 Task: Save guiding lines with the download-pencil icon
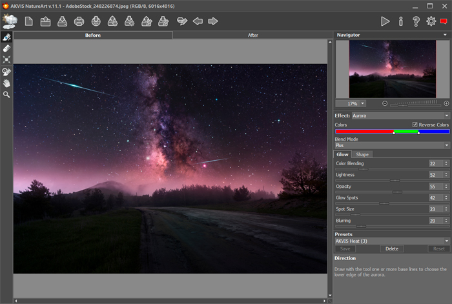click(163, 21)
